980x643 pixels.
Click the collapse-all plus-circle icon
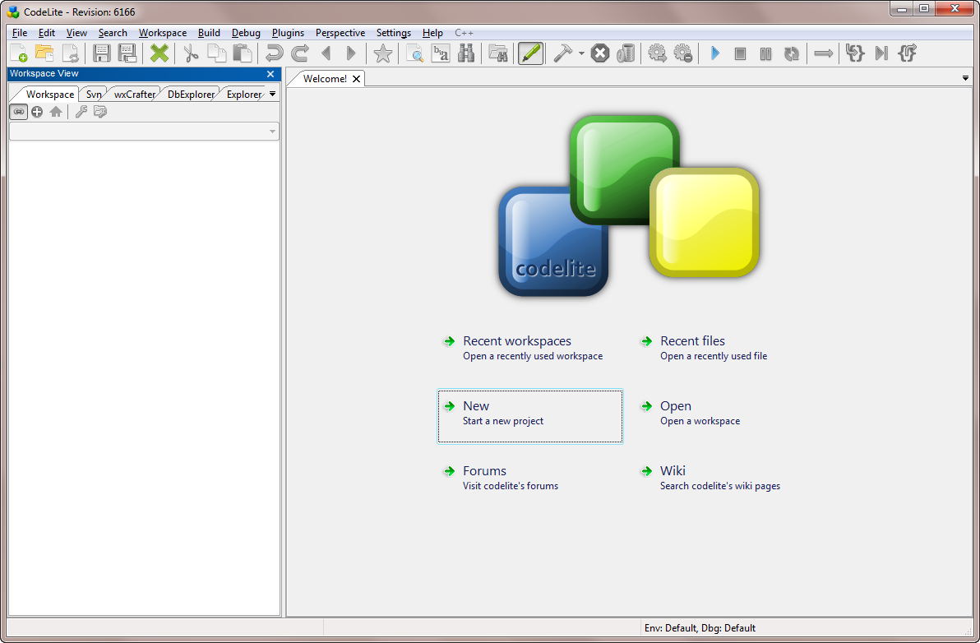(x=38, y=112)
